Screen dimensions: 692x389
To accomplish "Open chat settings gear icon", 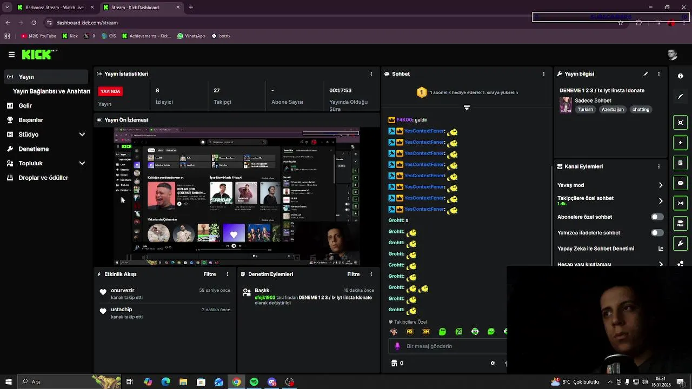I will point(493,363).
